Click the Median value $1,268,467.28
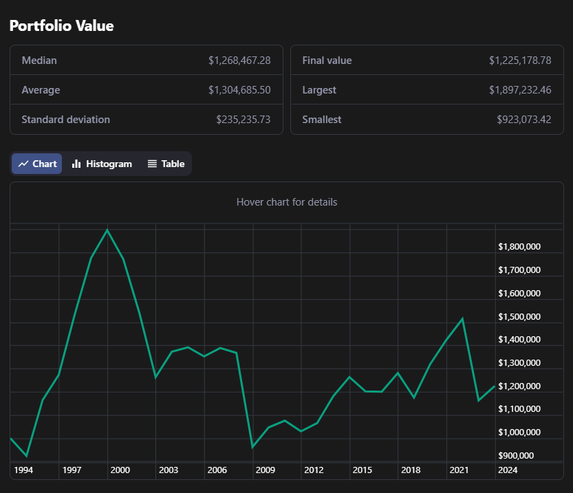Screen dimensions: 573x493 click(239, 61)
